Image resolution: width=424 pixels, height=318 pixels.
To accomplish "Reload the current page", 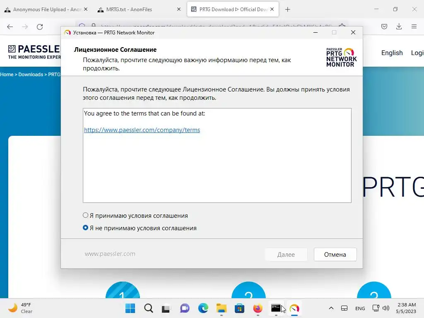I will point(40,26).
